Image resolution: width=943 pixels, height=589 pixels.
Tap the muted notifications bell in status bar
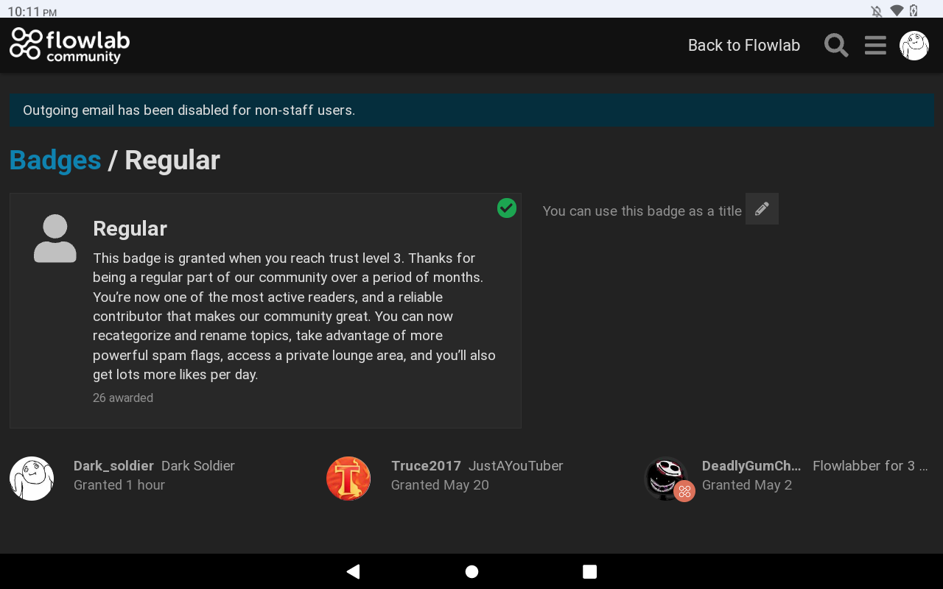pyautogui.click(x=877, y=11)
